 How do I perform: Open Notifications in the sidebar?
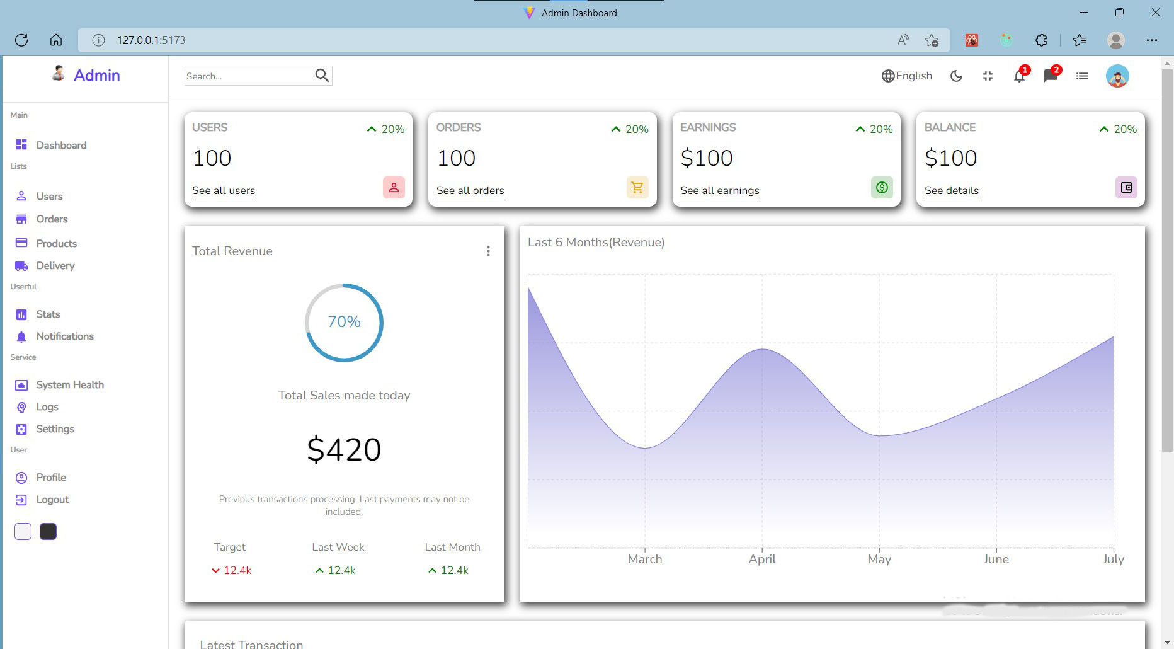point(54,336)
